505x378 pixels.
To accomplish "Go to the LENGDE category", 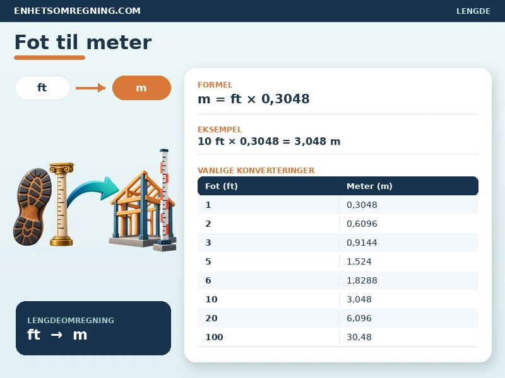I will point(473,11).
